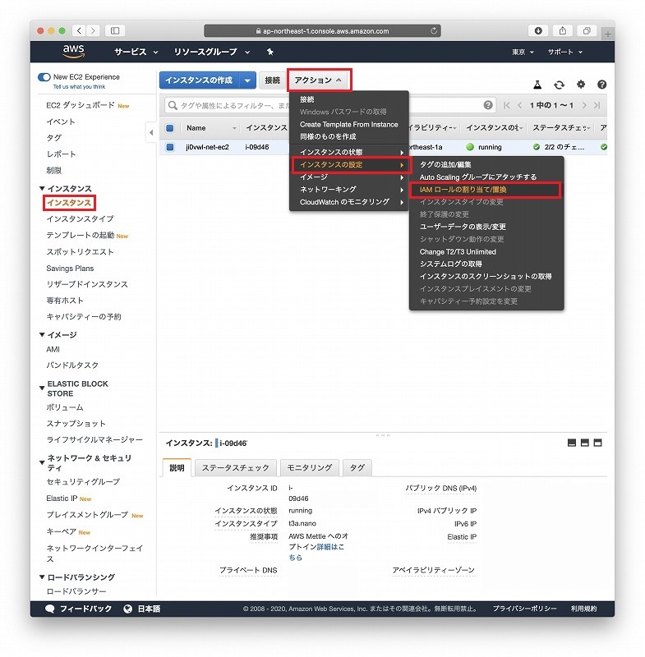Select the split details pane layout icon

click(x=585, y=443)
